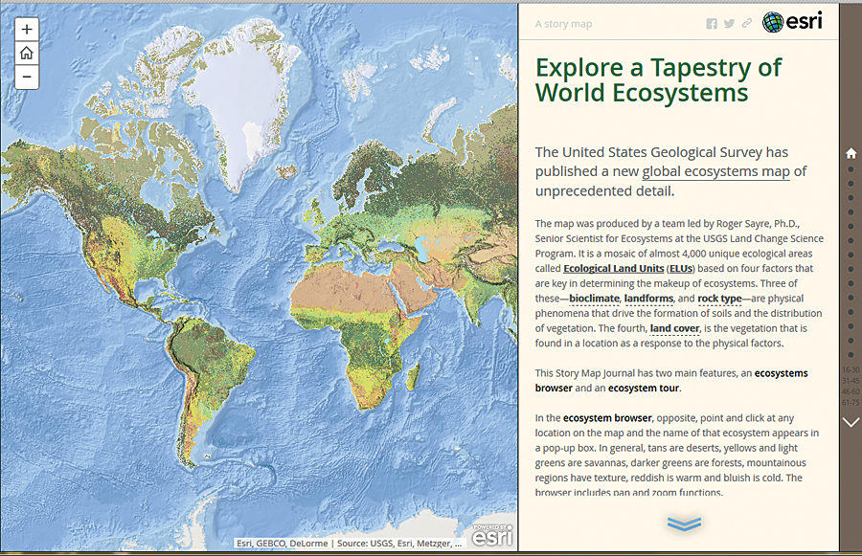Zoom out with the minus button
The image size is (862, 556).
[26, 76]
